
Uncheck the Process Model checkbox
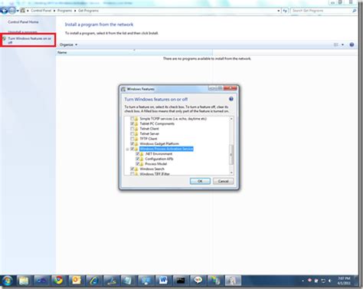(x=138, y=164)
